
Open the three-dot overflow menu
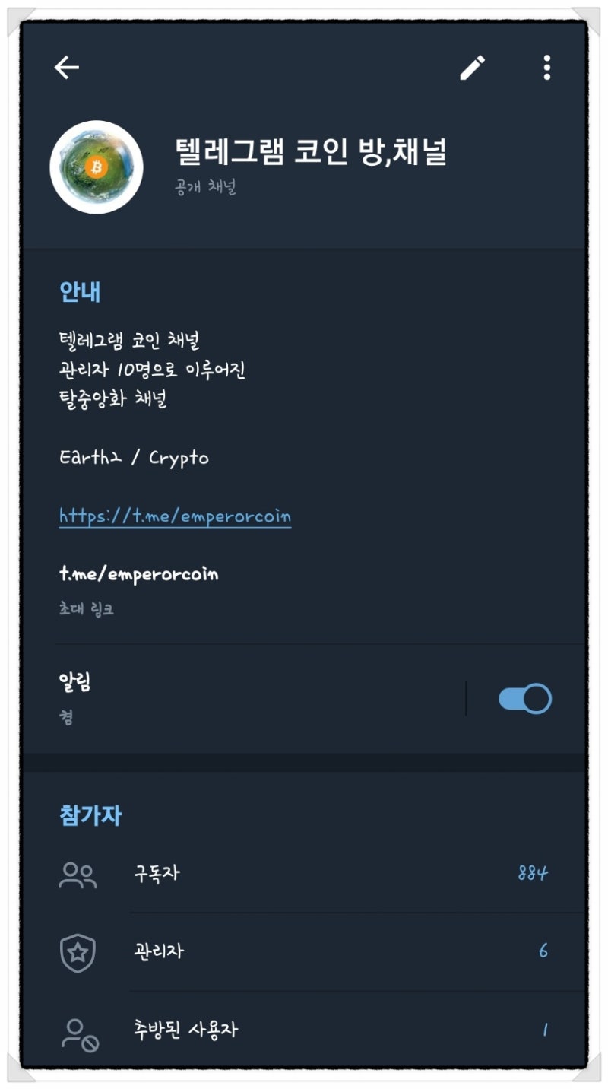pos(546,68)
